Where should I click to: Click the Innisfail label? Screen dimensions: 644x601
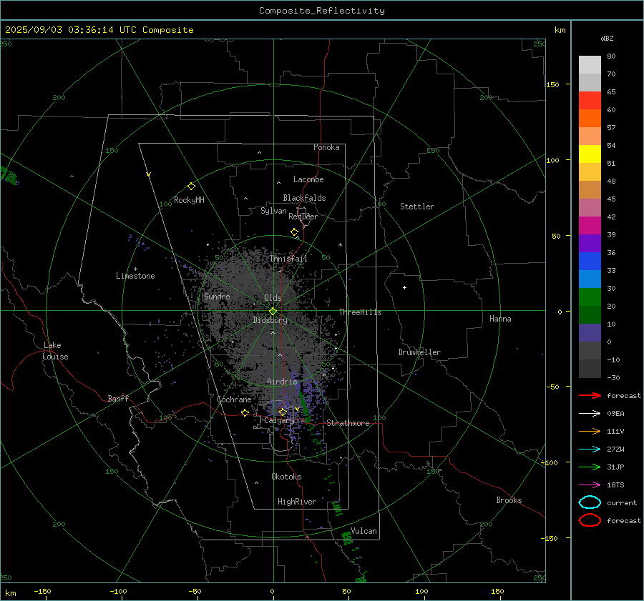pyautogui.click(x=288, y=259)
